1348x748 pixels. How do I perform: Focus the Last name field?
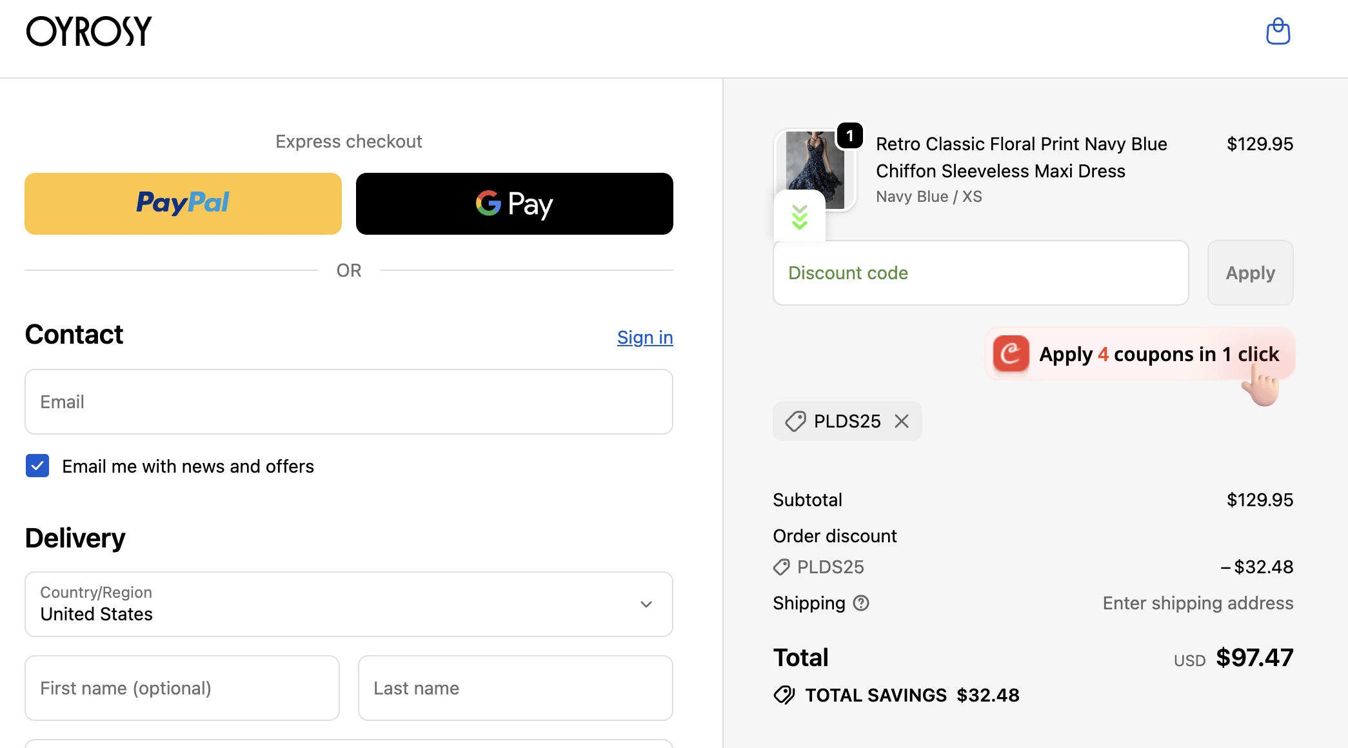(515, 688)
